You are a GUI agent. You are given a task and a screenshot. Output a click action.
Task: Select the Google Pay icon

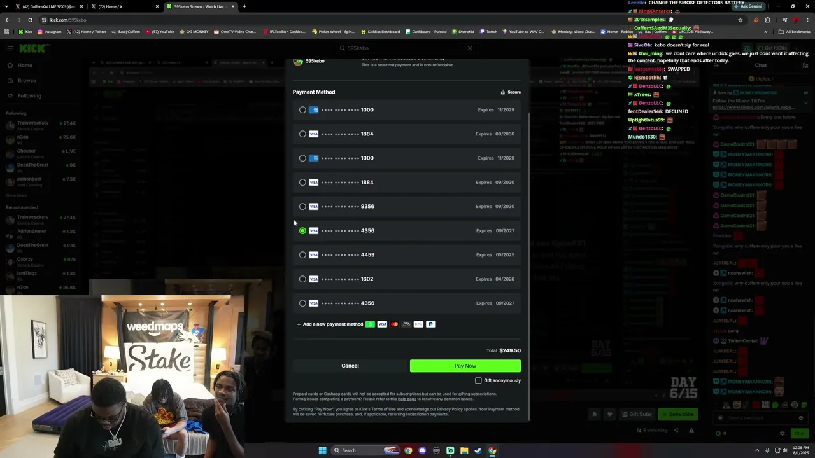point(418,324)
